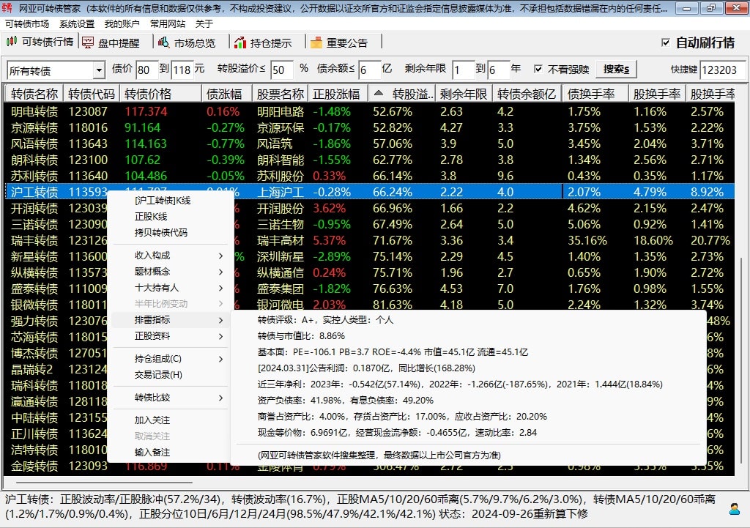Click the 重要公告 folder icon
The height and width of the screenshot is (528, 750).
click(x=316, y=42)
